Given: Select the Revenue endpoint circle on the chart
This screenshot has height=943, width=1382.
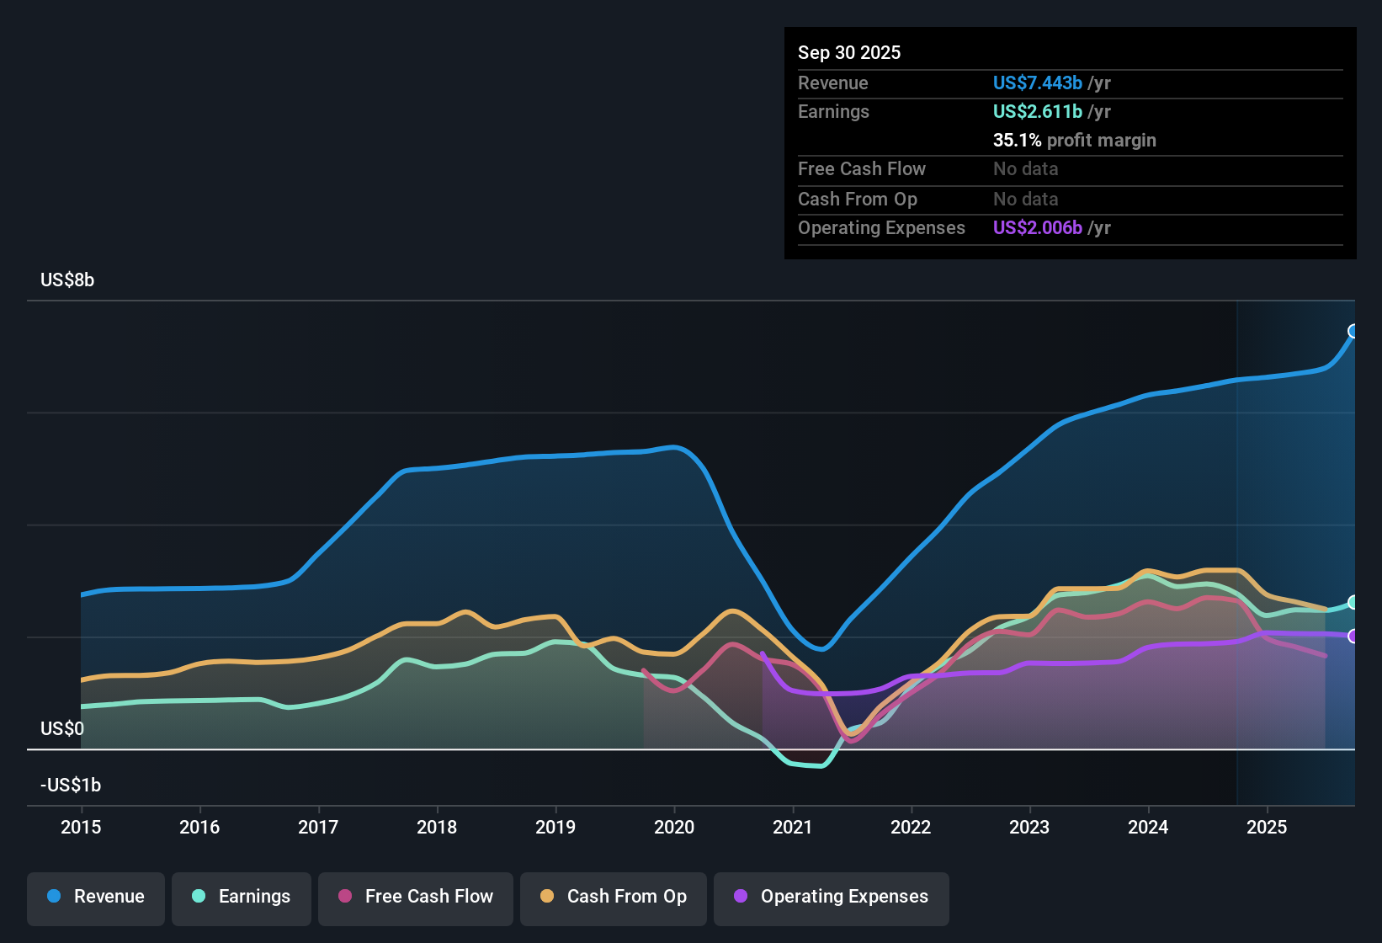Looking at the screenshot, I should click(x=1353, y=332).
